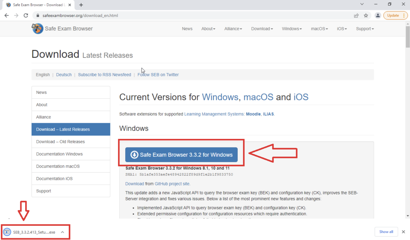The width and height of the screenshot is (410, 240).
Task: Bookmark the page with the star icon
Action: coord(366,15)
